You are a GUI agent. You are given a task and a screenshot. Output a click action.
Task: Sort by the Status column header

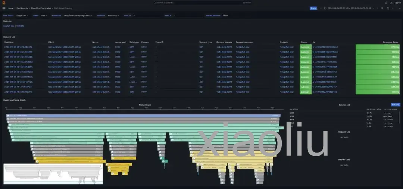pos(303,42)
